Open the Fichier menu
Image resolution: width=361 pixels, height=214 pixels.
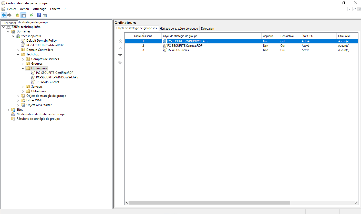[11, 9]
